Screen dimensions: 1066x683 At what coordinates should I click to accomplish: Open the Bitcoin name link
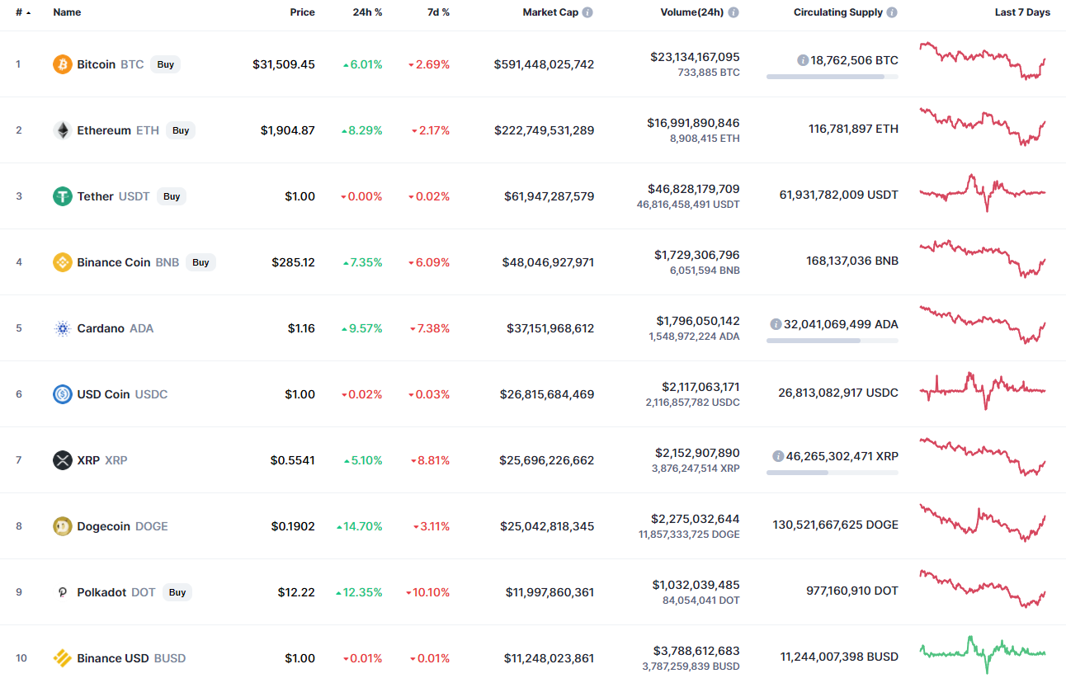coord(97,64)
